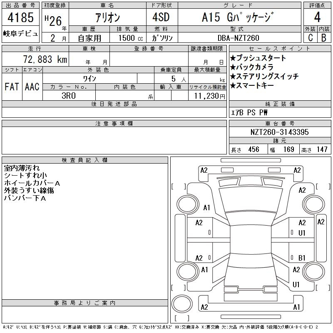Click inspector note シートすれ小
Image resolution: width=333 pixels, height=333 pixels.
[25, 175]
